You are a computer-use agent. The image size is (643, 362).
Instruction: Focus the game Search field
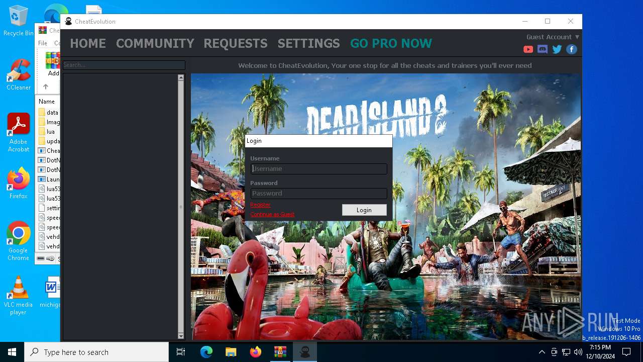[x=124, y=65]
